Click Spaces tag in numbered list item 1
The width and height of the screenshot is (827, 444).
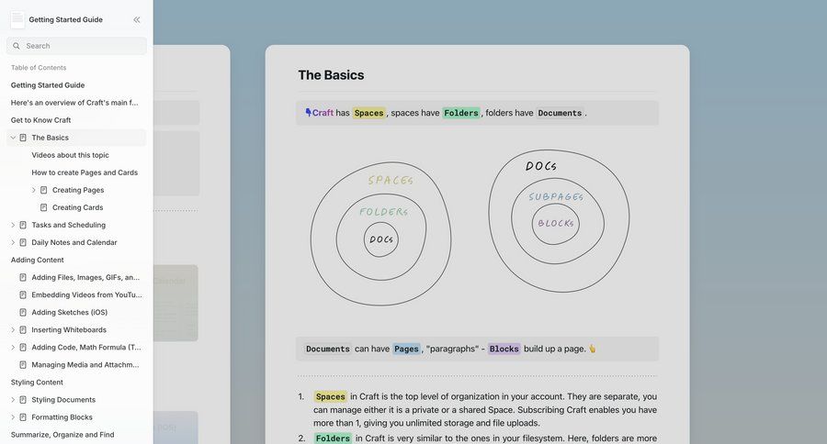click(331, 396)
